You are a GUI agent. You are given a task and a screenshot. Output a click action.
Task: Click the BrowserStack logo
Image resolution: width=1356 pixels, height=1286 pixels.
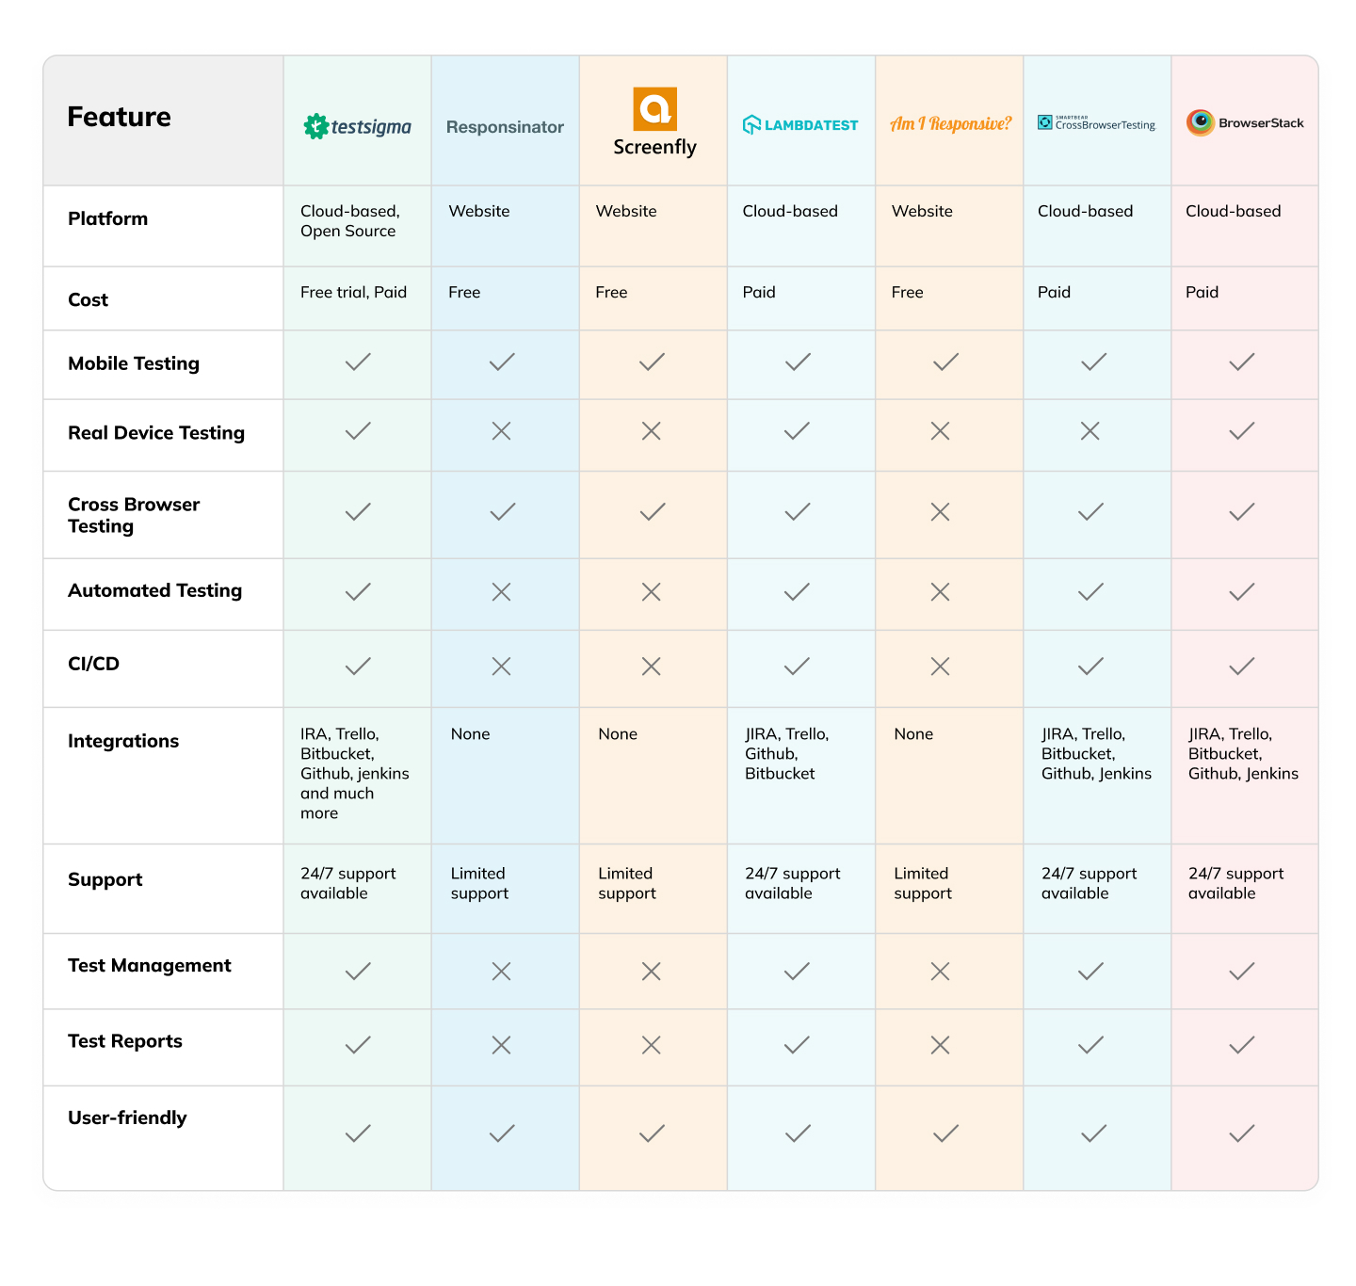1245,122
